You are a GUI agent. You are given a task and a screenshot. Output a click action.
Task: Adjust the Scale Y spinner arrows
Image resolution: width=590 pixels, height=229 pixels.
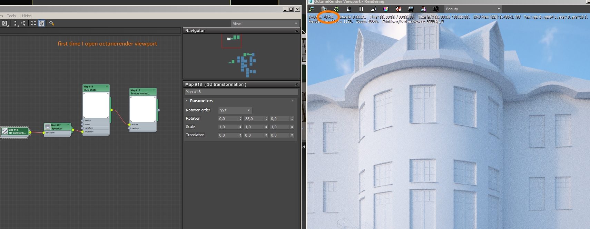pos(266,127)
